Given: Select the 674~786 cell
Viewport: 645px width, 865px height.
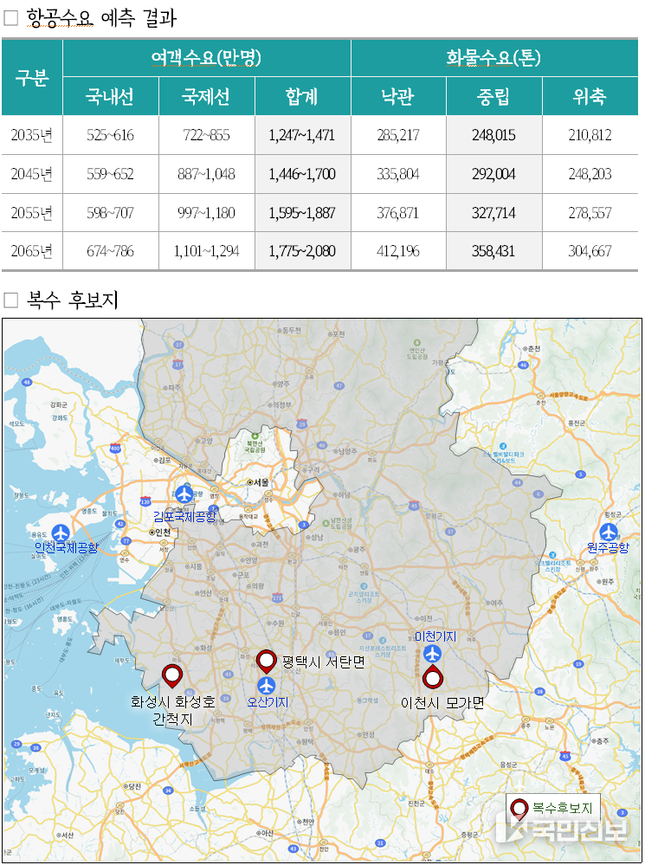Looking at the screenshot, I should pyautogui.click(x=111, y=251).
